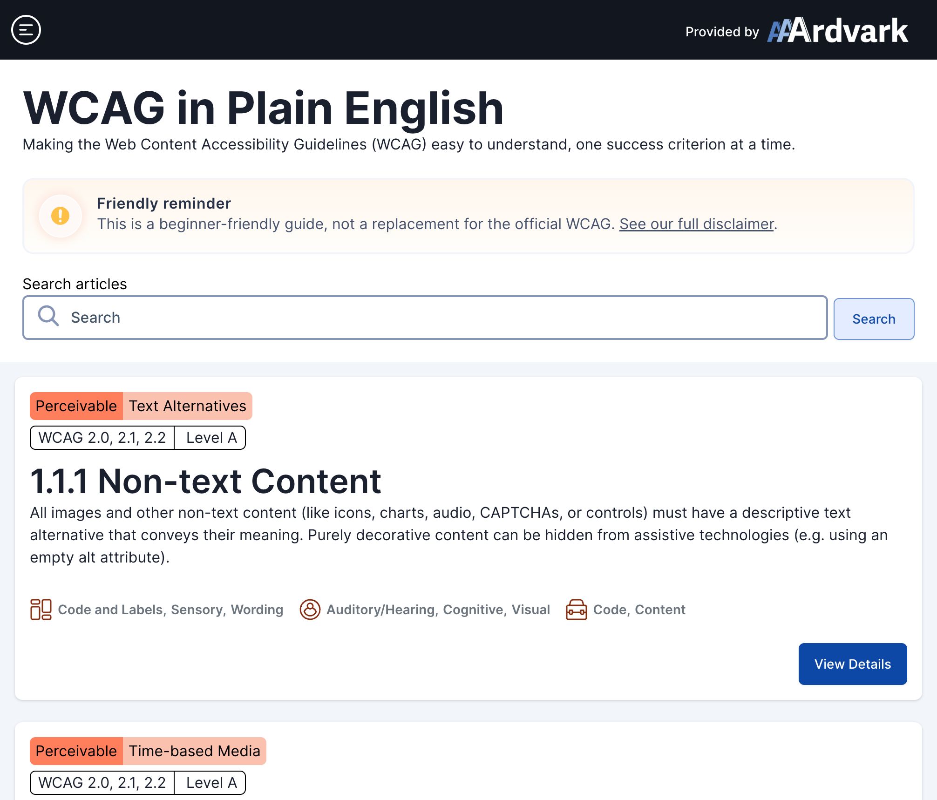Image resolution: width=937 pixels, height=800 pixels.
Task: Click the layout categories icon beside Code and Labels
Action: (41, 610)
